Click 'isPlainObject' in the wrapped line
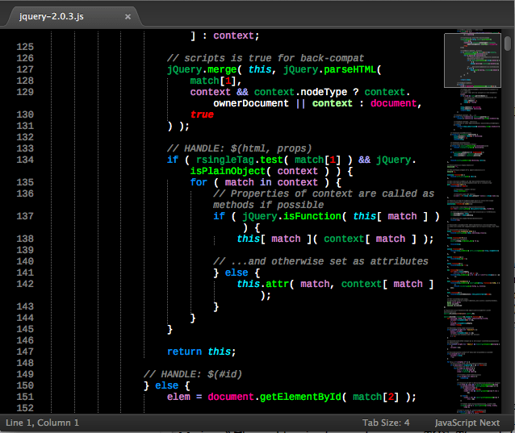Image resolution: width=515 pixels, height=433 pixels. point(228,171)
